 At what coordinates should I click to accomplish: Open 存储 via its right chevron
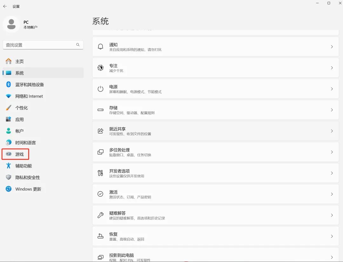pos(332,110)
